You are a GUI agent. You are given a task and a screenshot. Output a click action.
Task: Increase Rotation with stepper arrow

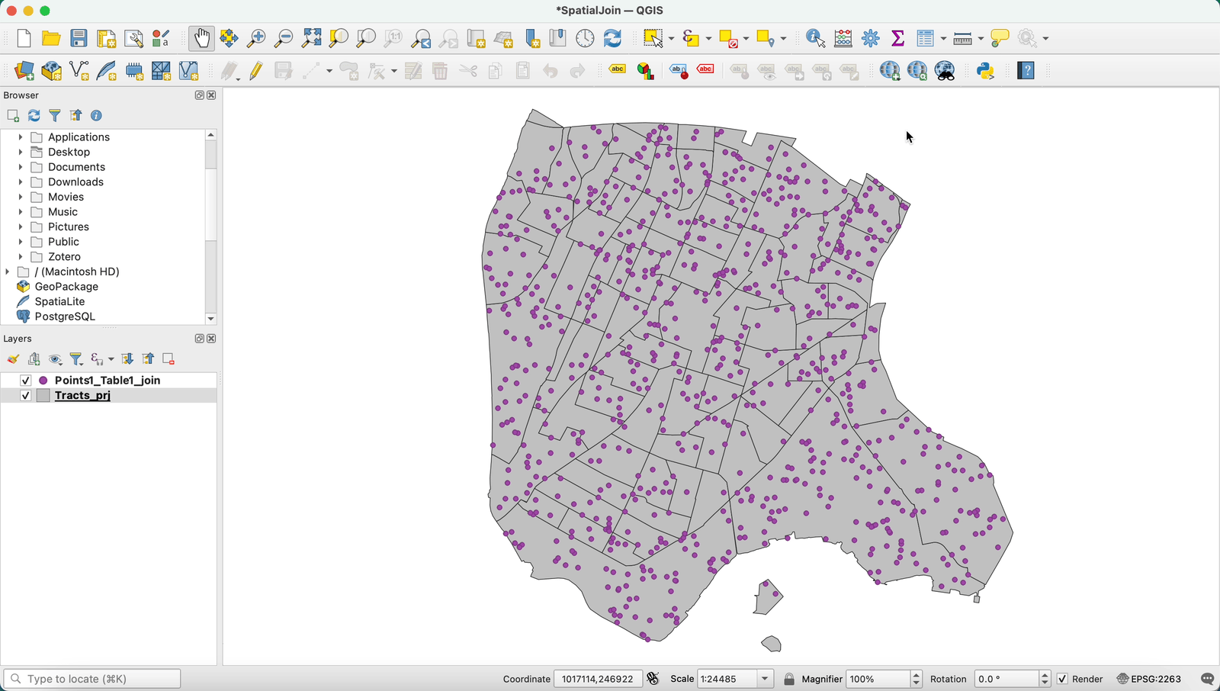(1045, 675)
